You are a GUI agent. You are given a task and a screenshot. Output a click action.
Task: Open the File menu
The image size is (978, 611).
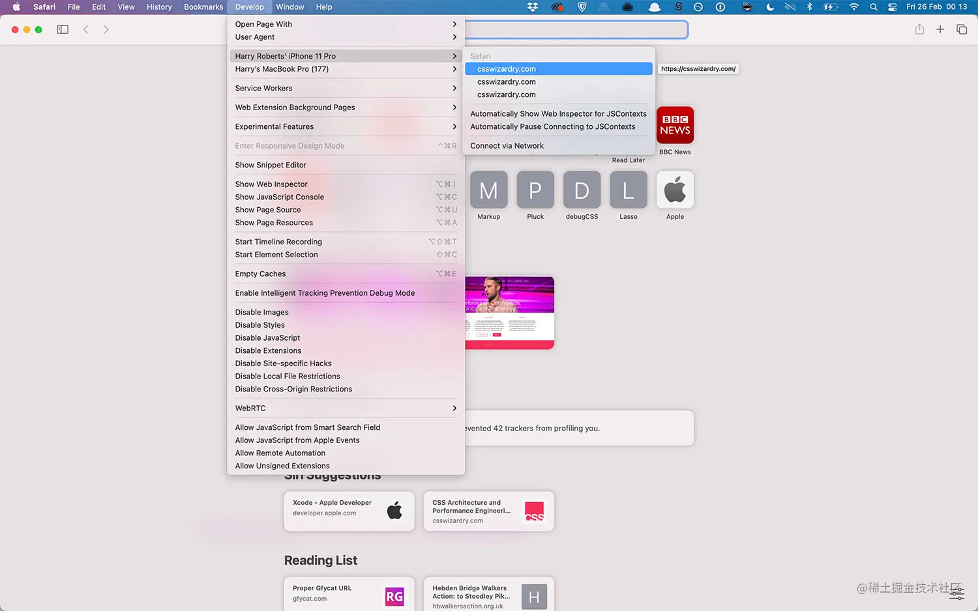pyautogui.click(x=74, y=7)
